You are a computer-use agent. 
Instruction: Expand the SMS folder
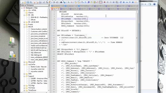click(24, 74)
